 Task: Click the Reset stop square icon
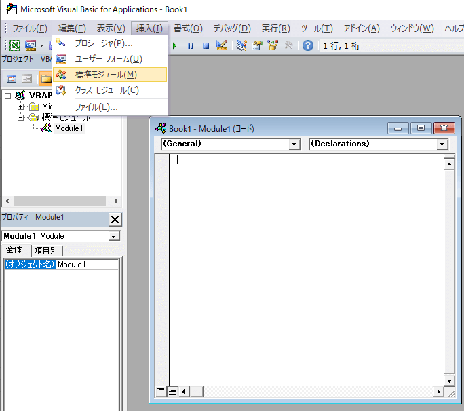(x=205, y=45)
